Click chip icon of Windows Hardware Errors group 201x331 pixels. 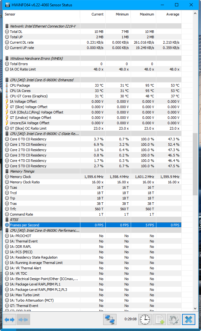(x=7, y=58)
